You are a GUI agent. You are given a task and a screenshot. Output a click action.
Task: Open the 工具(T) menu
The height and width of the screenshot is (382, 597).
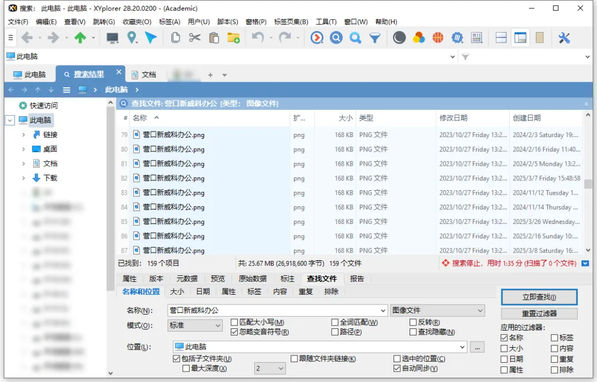[326, 22]
